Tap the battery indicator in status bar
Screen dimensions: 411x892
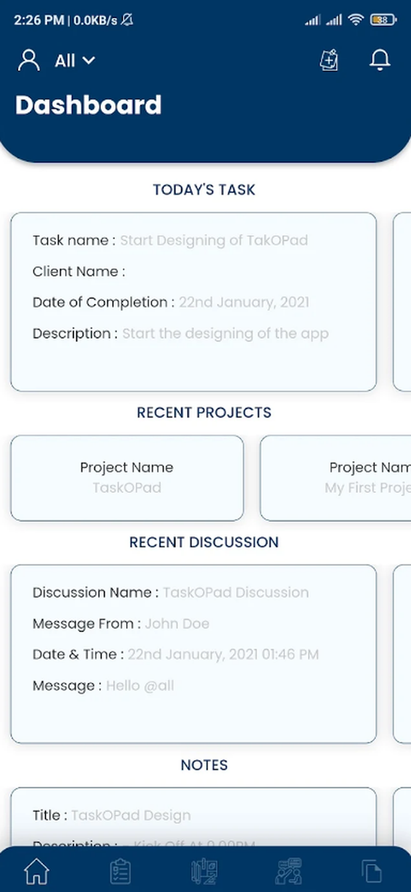pyautogui.click(x=383, y=19)
